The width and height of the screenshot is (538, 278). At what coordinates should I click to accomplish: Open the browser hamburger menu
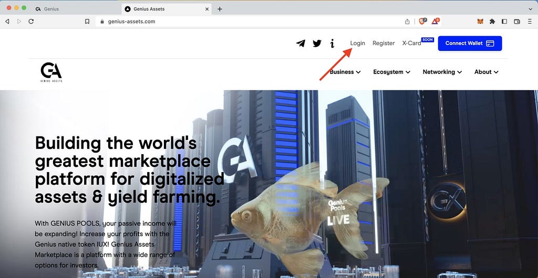point(530,21)
